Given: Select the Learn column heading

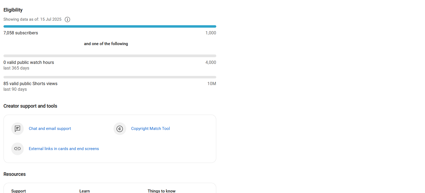Looking at the screenshot, I should pos(84,191).
